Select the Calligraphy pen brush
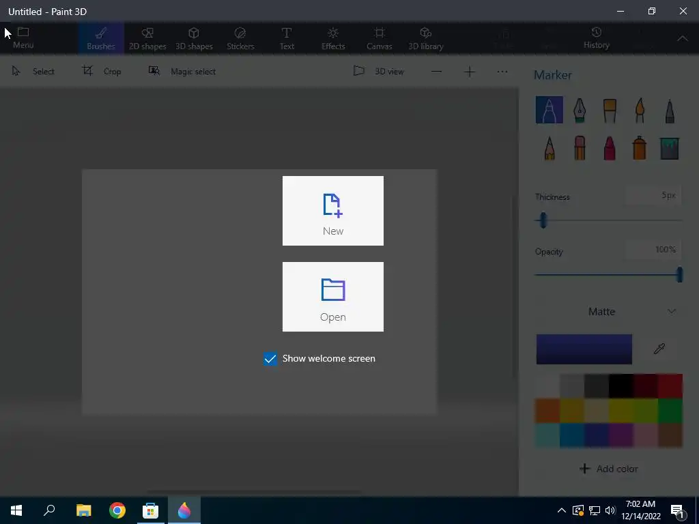Screen dimensions: 699x524 [580, 110]
